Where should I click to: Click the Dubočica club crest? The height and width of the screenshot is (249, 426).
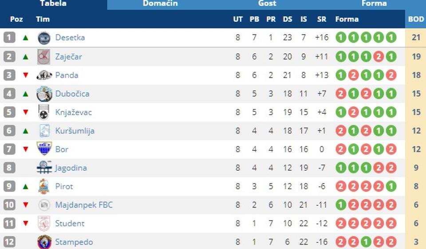44,94
